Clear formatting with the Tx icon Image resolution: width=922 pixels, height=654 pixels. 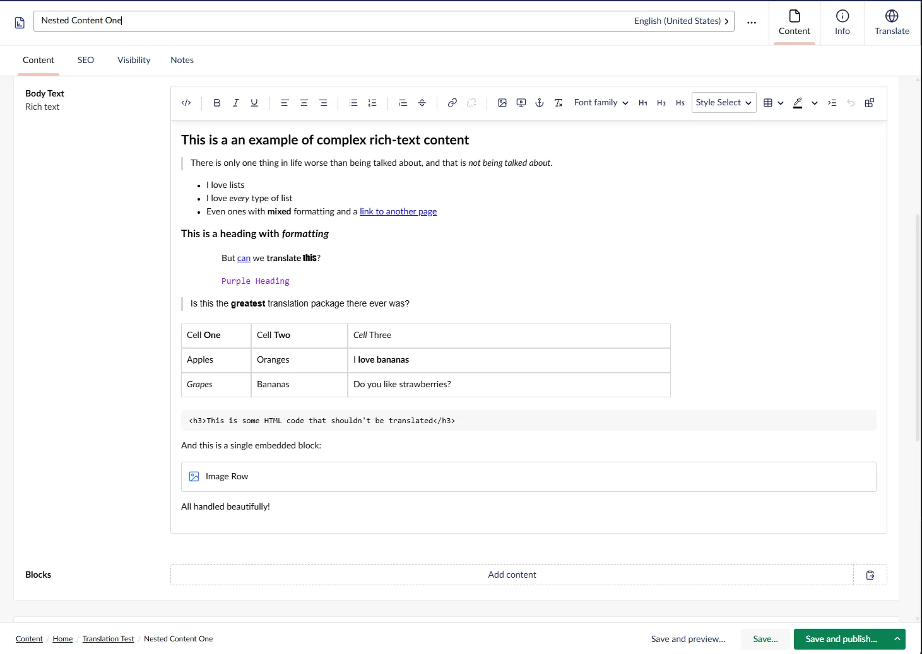pyautogui.click(x=559, y=103)
